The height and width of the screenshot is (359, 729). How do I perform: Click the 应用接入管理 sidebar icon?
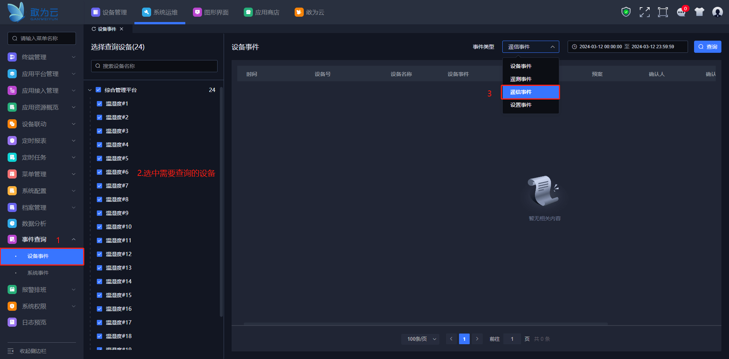point(12,90)
